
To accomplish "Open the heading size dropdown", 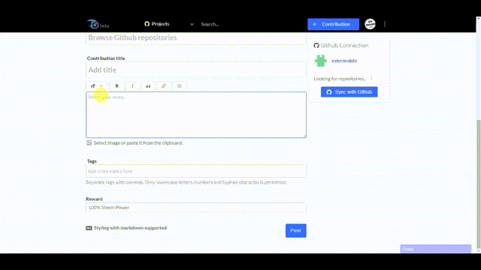I will [97, 86].
